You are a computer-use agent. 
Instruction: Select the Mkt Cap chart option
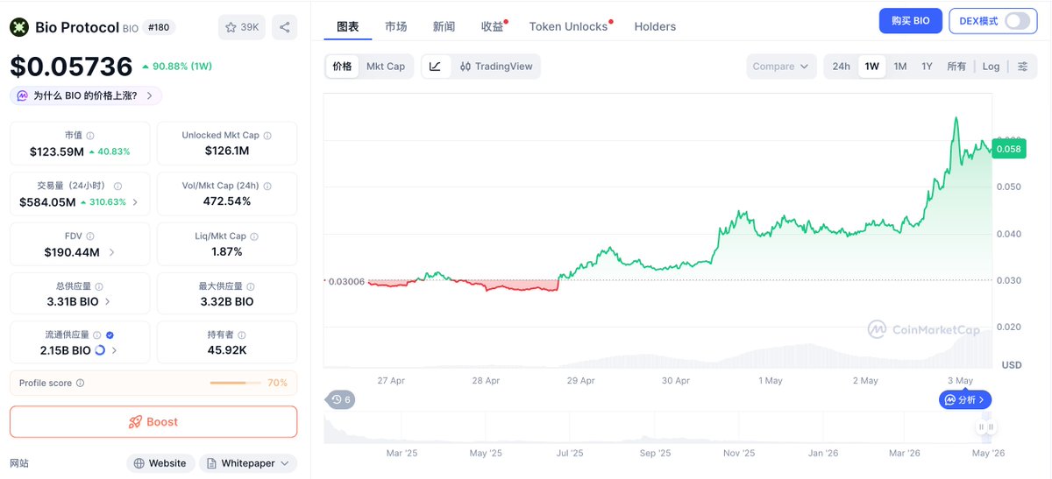pos(386,67)
